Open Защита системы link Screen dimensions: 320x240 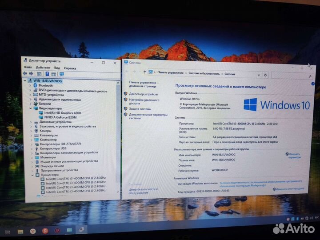coord(140,109)
